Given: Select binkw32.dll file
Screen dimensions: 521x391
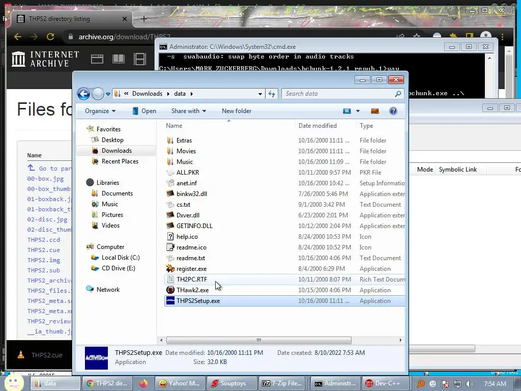Looking at the screenshot, I should tap(192, 194).
